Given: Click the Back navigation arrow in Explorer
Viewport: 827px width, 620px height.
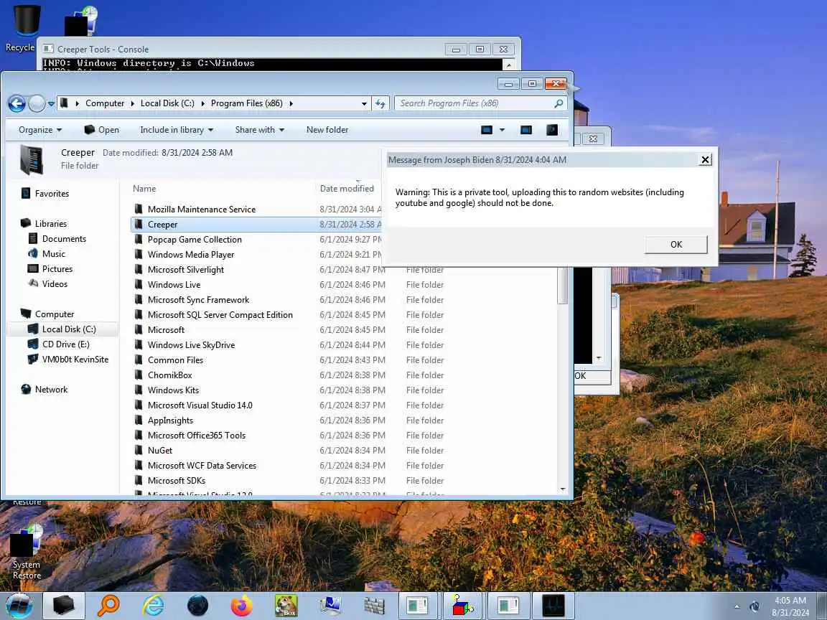Looking at the screenshot, I should [17, 103].
